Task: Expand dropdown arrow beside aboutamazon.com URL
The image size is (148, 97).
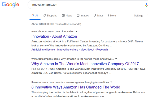Action: pos(77,31)
